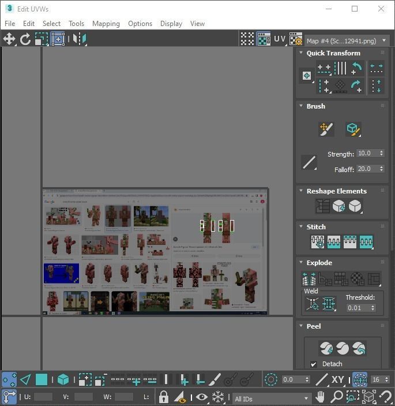Image resolution: width=395 pixels, height=406 pixels.
Task: Open the checker pattern settings icon
Action: [x=296, y=39]
